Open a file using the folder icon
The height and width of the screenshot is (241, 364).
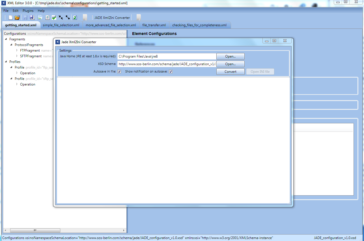tap(17, 17)
